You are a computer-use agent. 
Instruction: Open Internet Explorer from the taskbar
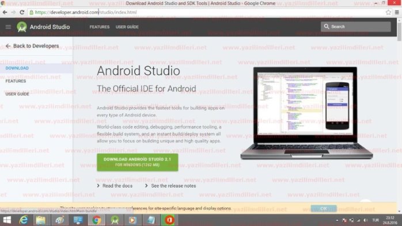click(x=24, y=220)
